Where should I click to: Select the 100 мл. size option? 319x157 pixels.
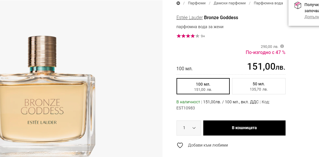[203, 86]
